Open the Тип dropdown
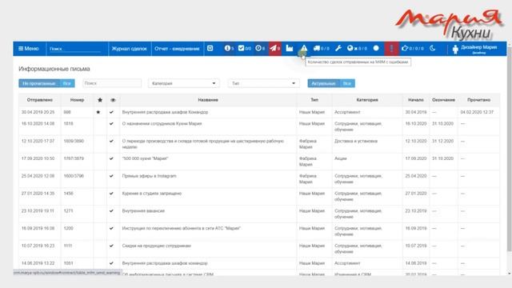This screenshot has width=512, height=288. pyautogui.click(x=263, y=83)
